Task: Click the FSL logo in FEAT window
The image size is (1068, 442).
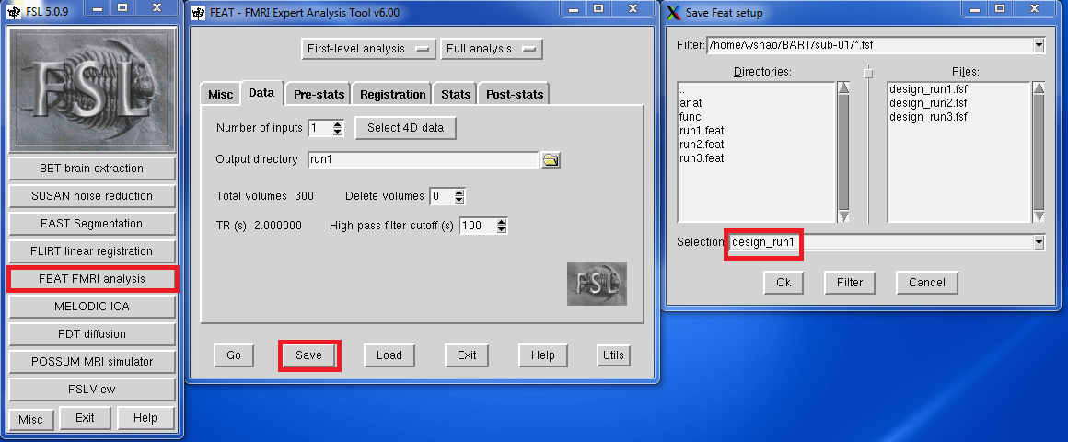Action: pyautogui.click(x=597, y=284)
